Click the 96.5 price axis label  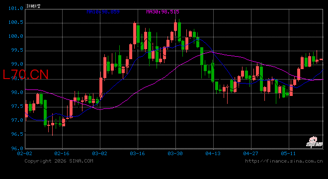(x=17, y=134)
